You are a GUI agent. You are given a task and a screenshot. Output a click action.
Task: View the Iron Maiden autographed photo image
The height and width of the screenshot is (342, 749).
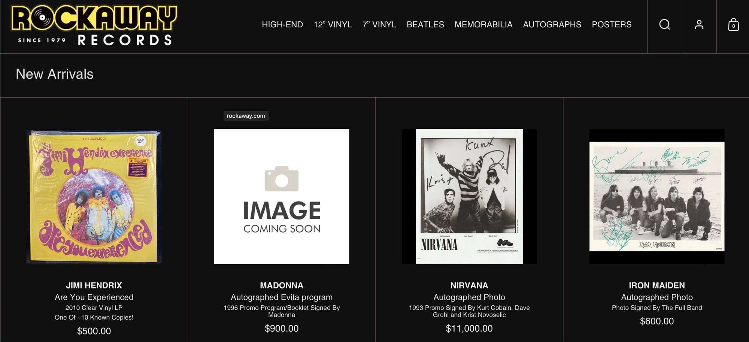656,197
